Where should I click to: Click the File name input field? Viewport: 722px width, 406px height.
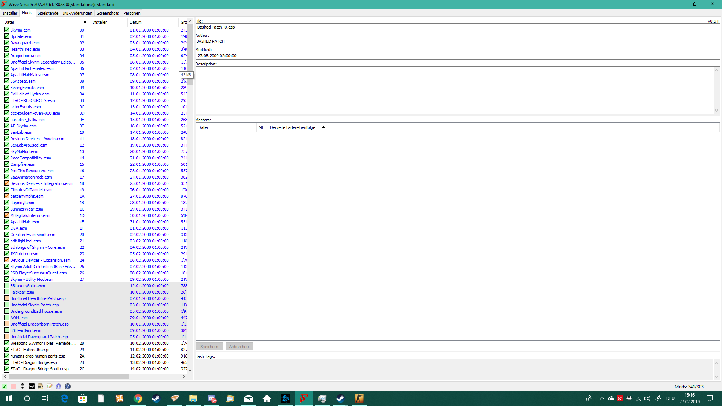(x=458, y=27)
